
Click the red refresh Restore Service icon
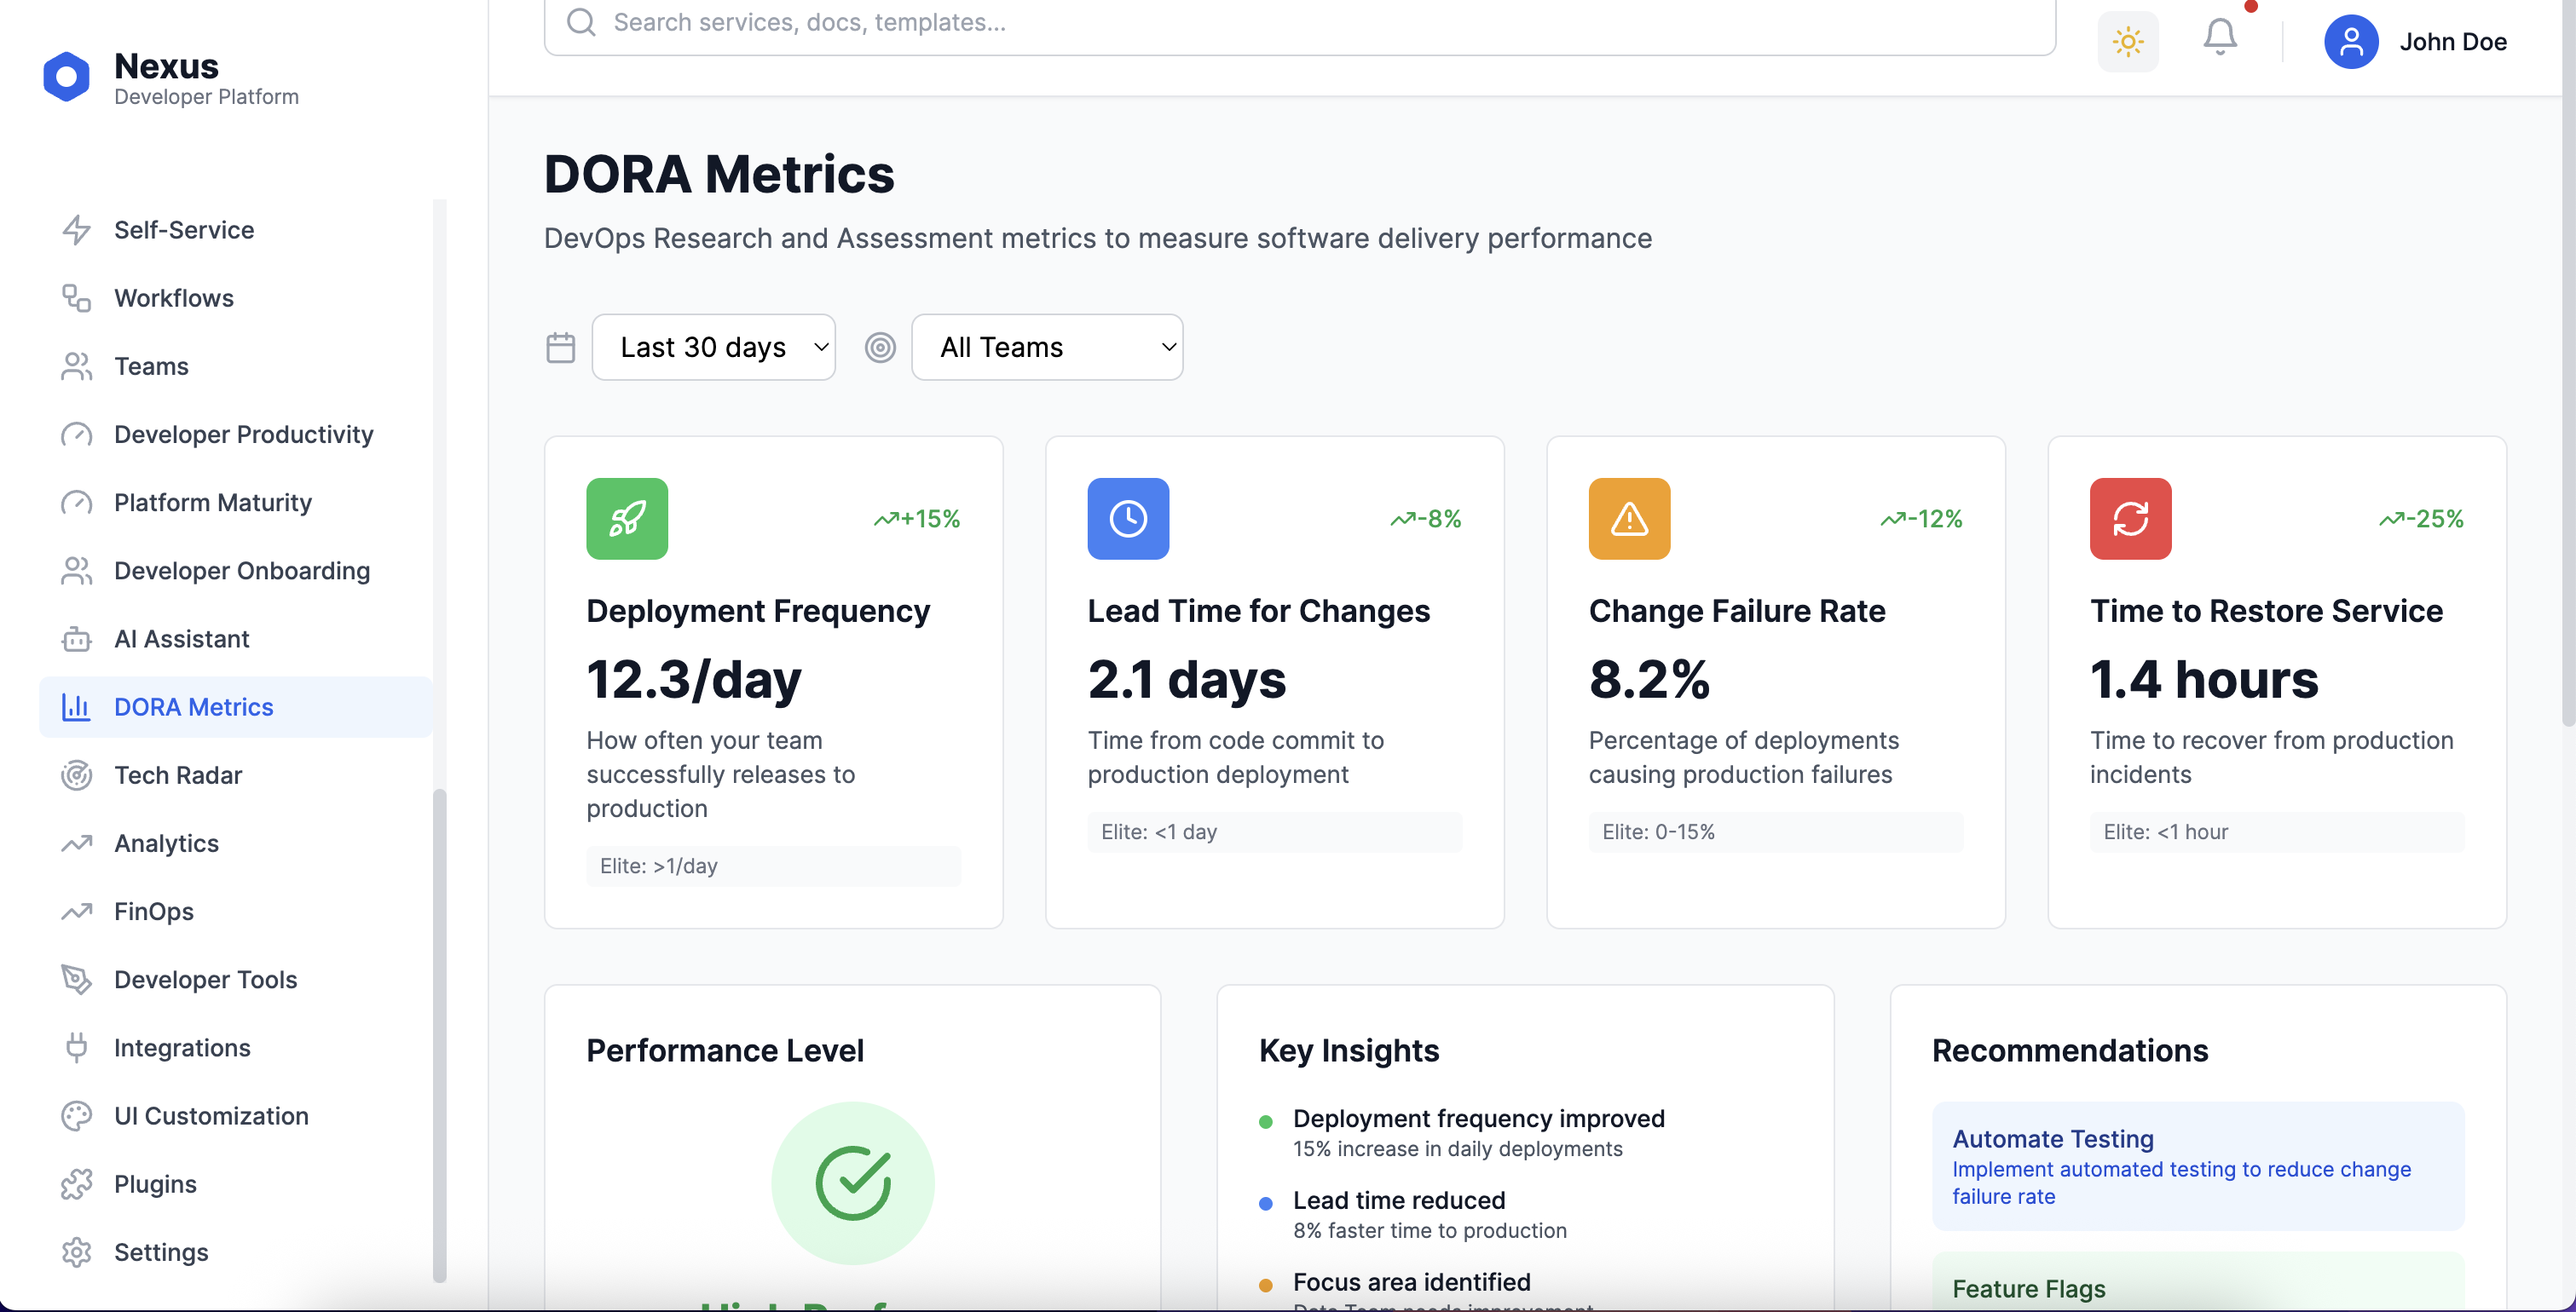[x=2130, y=519]
